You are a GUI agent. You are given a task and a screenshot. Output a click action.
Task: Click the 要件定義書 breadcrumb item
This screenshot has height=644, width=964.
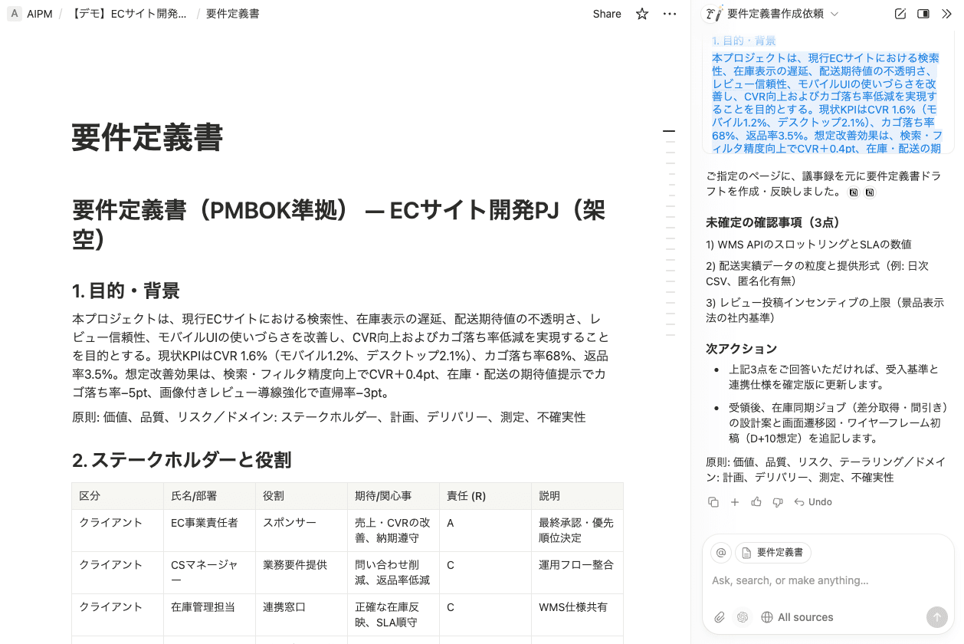click(x=233, y=14)
